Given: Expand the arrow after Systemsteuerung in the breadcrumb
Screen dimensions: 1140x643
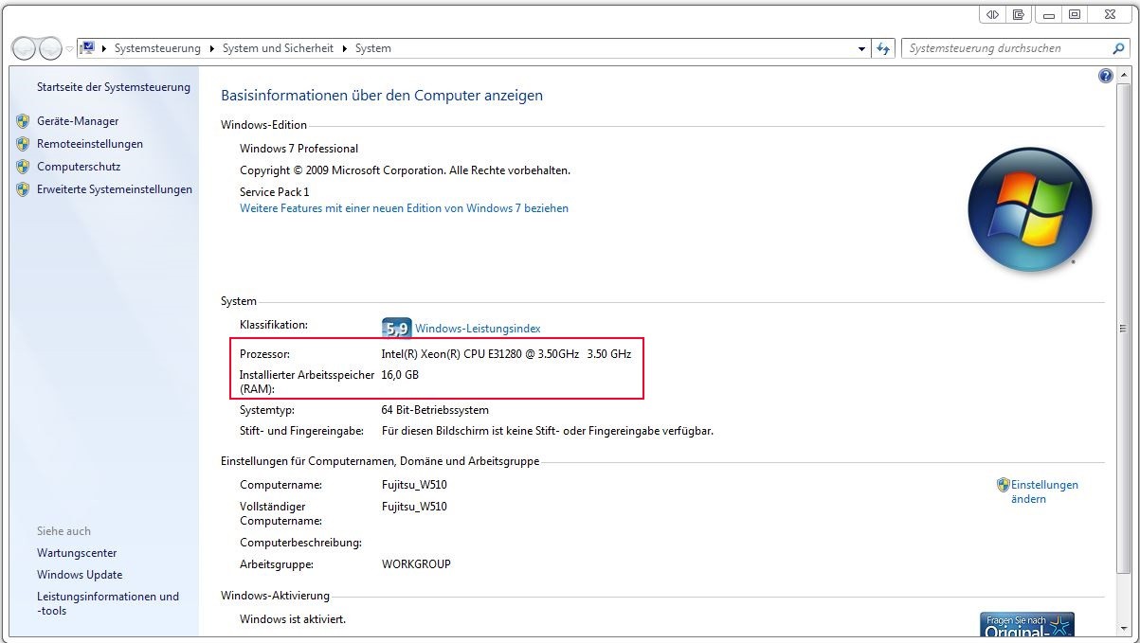Looking at the screenshot, I should tap(211, 48).
